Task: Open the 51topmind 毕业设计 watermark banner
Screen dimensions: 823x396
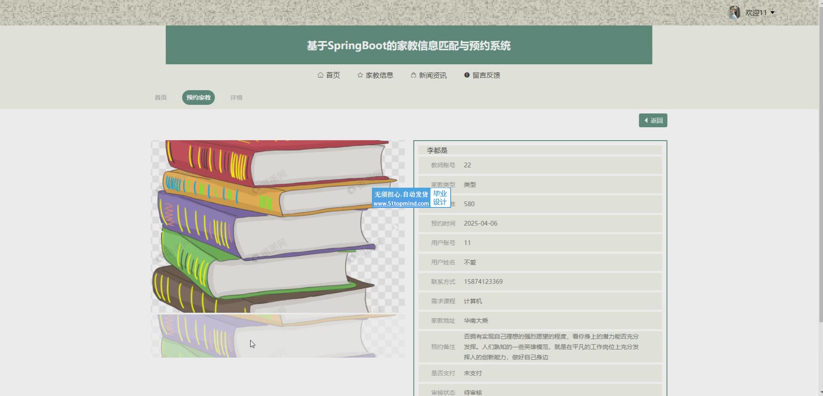Action: [x=411, y=198]
